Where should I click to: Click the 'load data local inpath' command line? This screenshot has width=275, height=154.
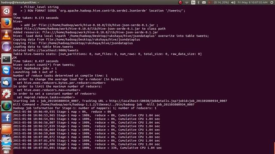click(111, 36)
